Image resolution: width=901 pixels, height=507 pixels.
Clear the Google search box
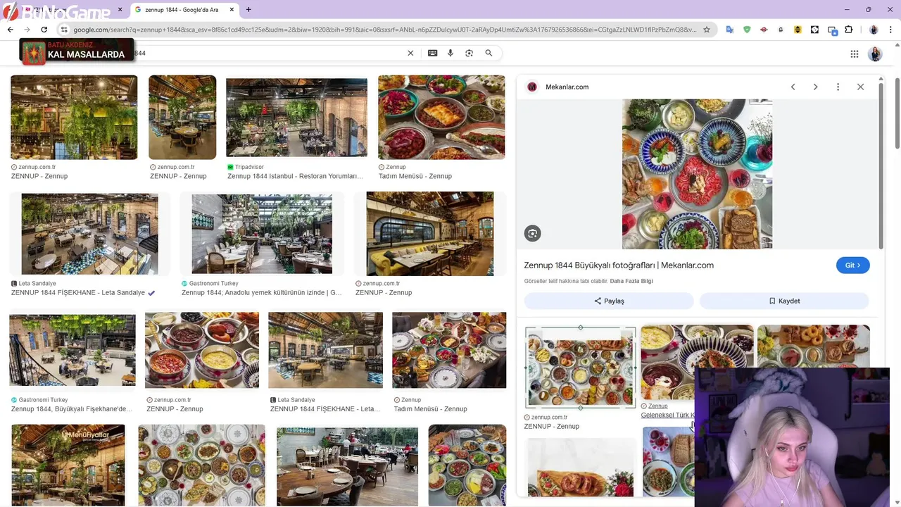pos(410,53)
